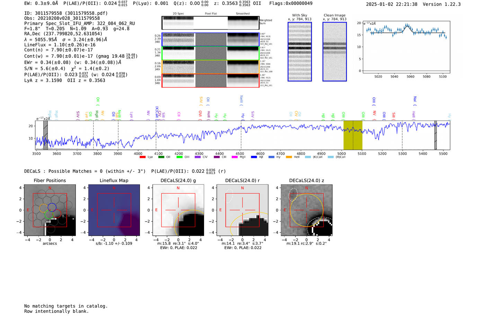Open the DECaLS(24.0) r image

click(242, 210)
